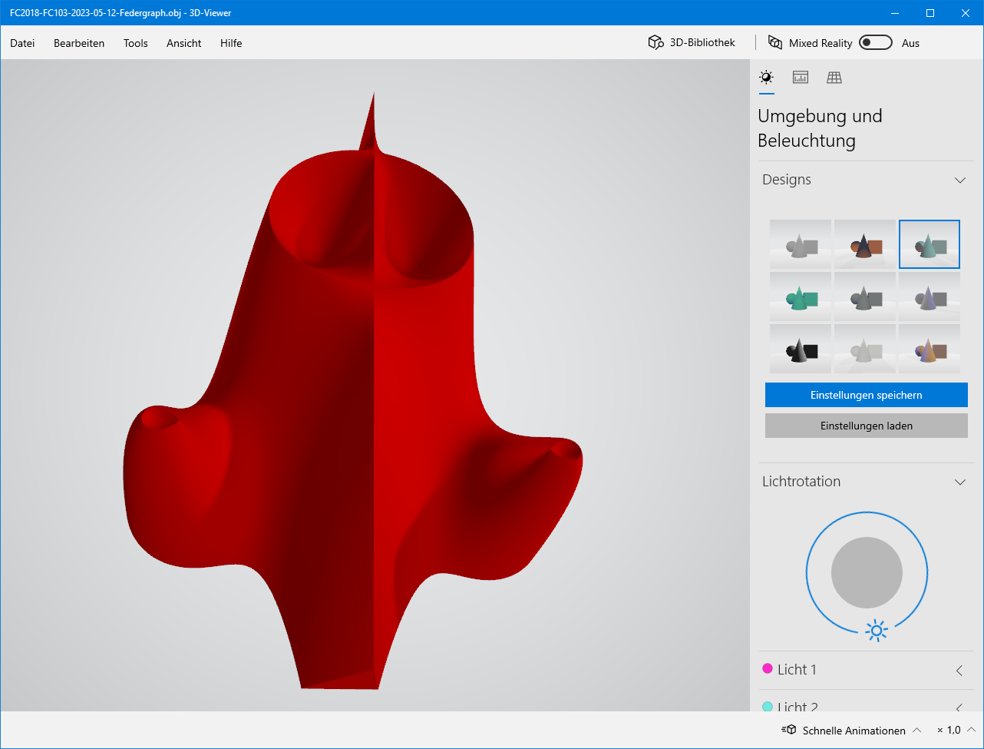Open the grid and views panel icon
The width and height of the screenshot is (984, 749).
pyautogui.click(x=834, y=77)
